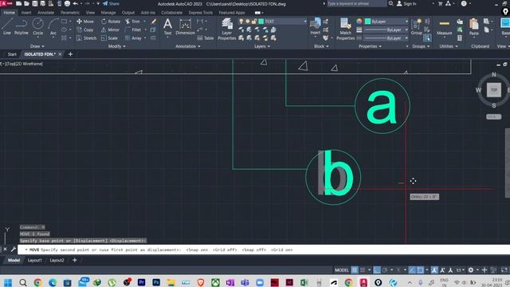Switch to Layout1 tab
This screenshot has height=287, width=510.
[34, 260]
